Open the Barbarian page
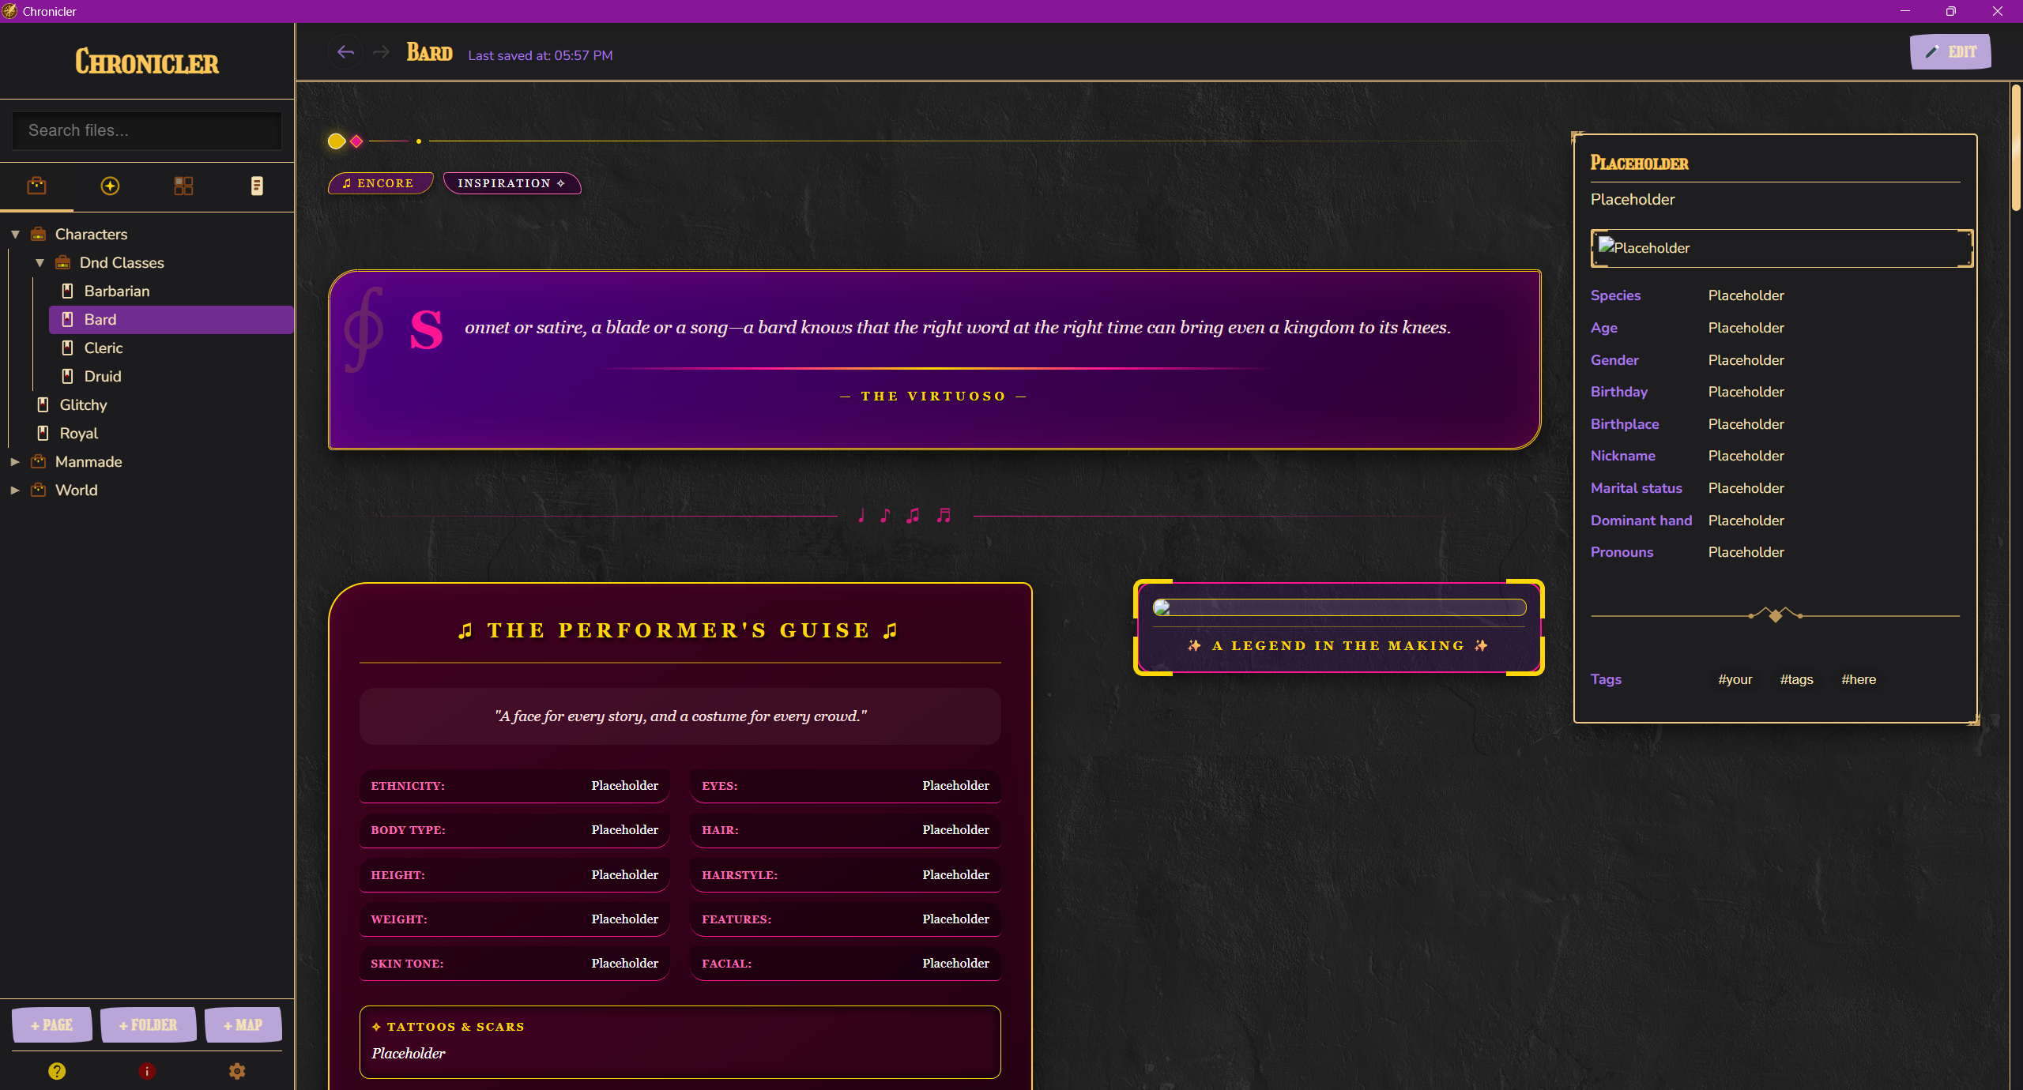 click(x=116, y=291)
